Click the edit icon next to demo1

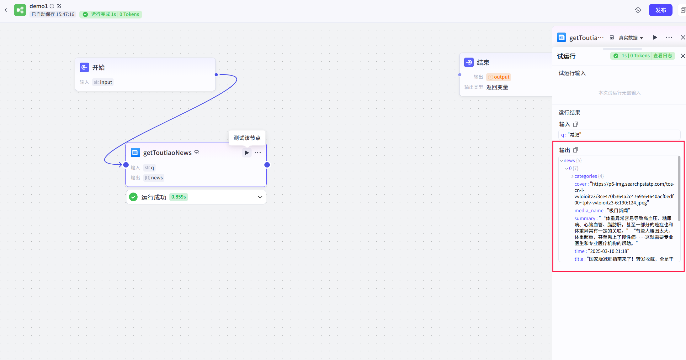coord(59,6)
